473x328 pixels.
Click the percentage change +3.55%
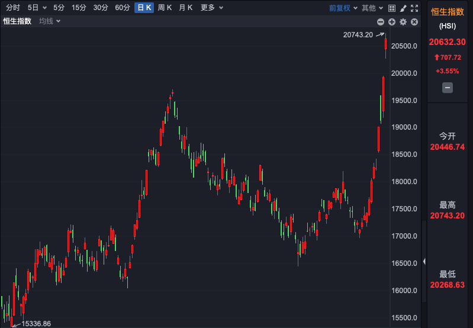tap(448, 71)
